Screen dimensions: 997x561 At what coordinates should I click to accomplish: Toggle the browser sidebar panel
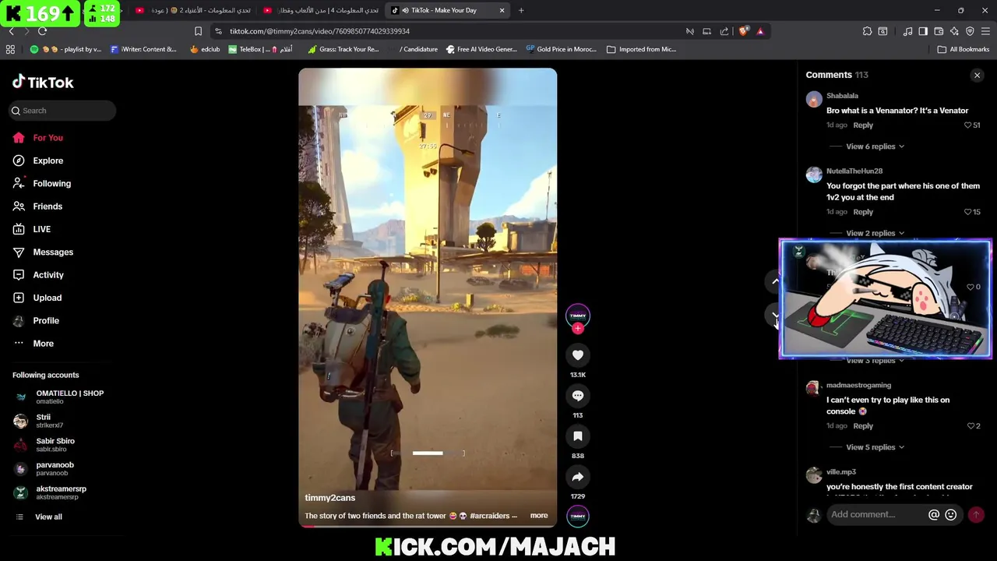pyautogui.click(x=923, y=31)
